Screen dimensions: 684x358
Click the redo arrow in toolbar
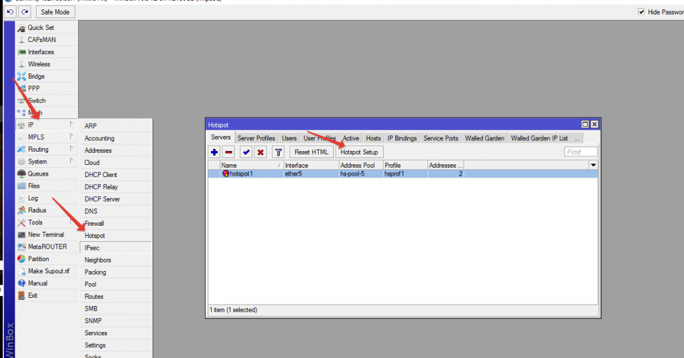(x=24, y=12)
